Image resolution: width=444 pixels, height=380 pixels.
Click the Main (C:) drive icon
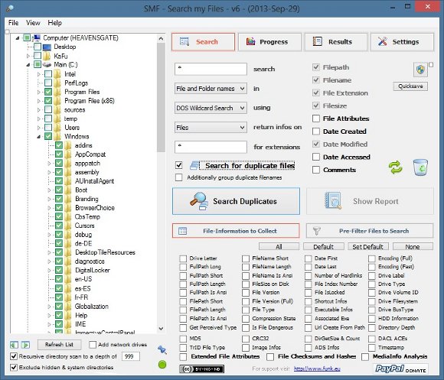(x=47, y=65)
